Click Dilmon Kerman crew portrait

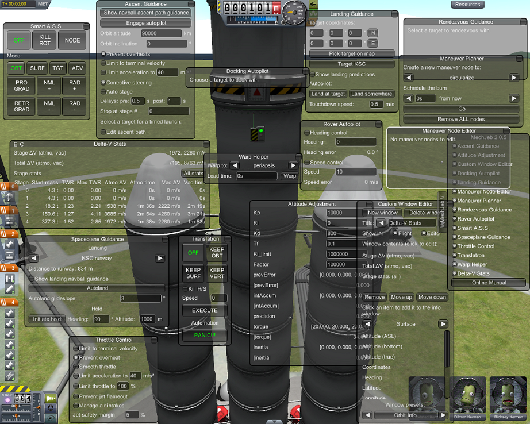(470, 398)
